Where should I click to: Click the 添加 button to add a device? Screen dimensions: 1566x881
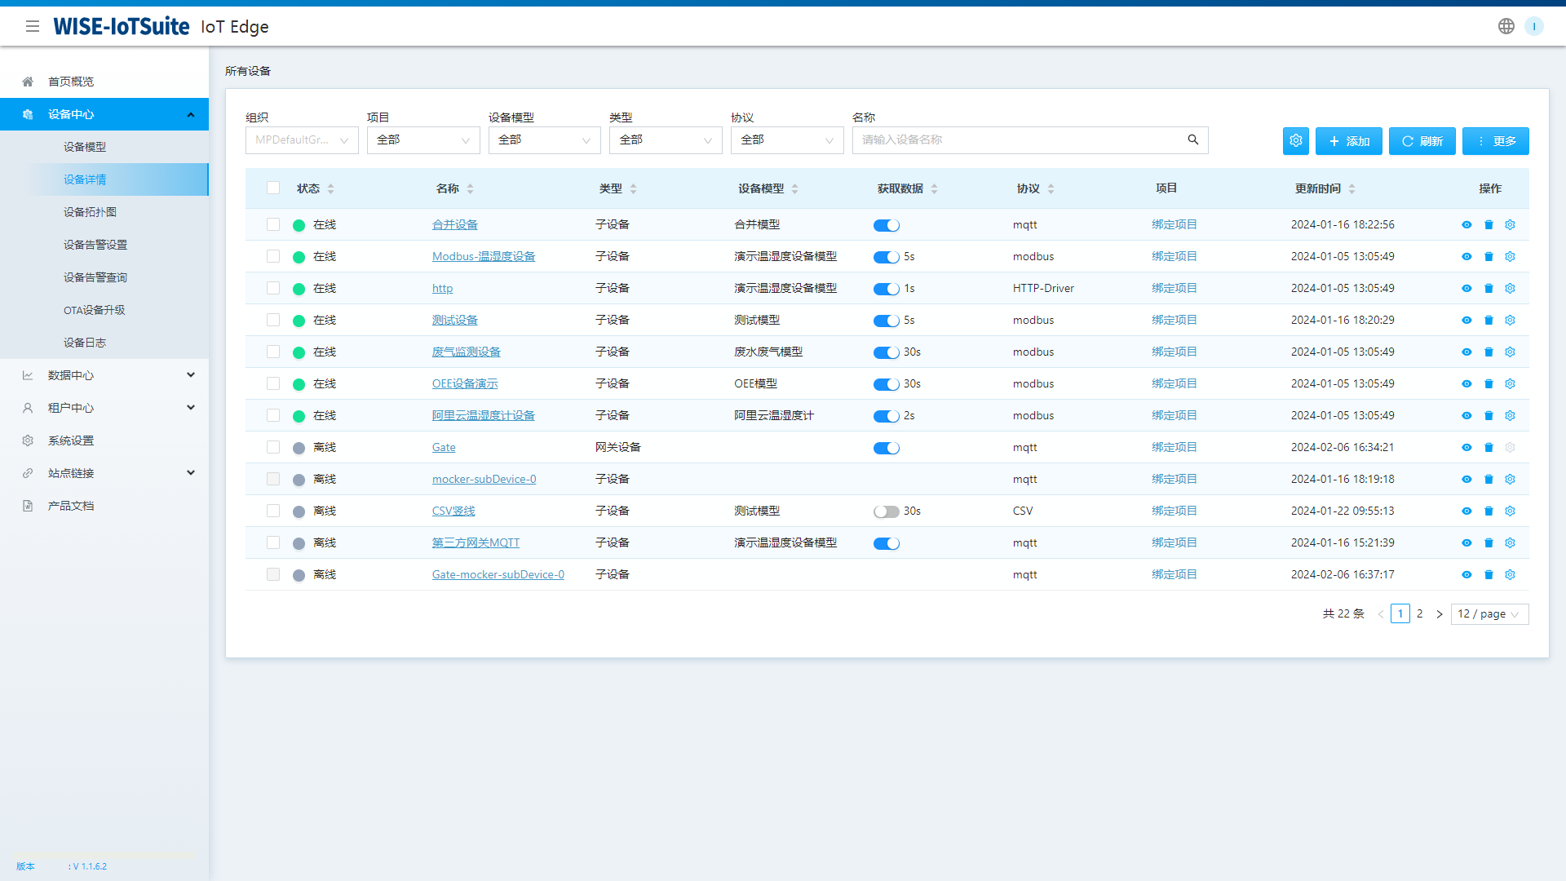[1348, 140]
